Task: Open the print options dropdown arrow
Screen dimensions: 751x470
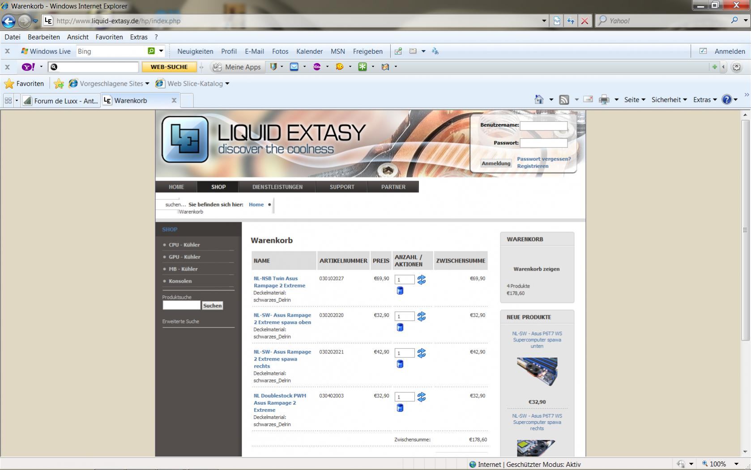Action: click(616, 99)
